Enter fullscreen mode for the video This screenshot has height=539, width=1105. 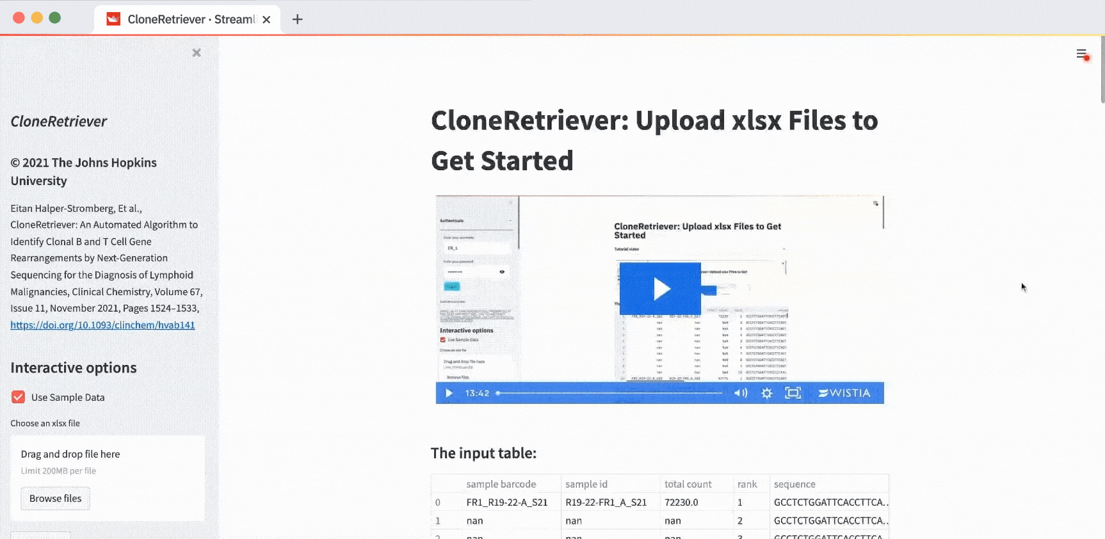coord(793,393)
